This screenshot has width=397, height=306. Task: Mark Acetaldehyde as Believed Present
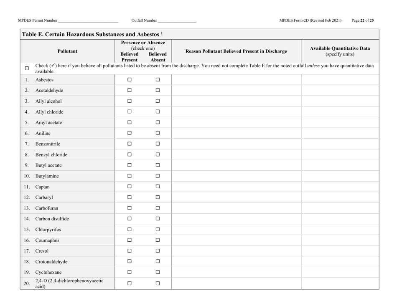129,90
